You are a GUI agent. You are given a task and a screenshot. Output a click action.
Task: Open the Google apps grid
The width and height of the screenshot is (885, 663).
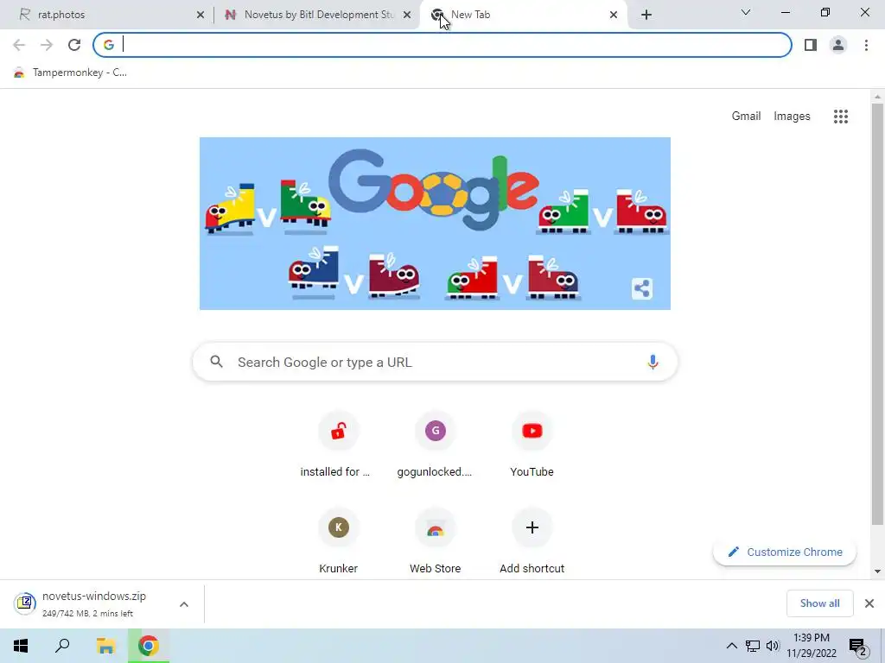pos(840,117)
